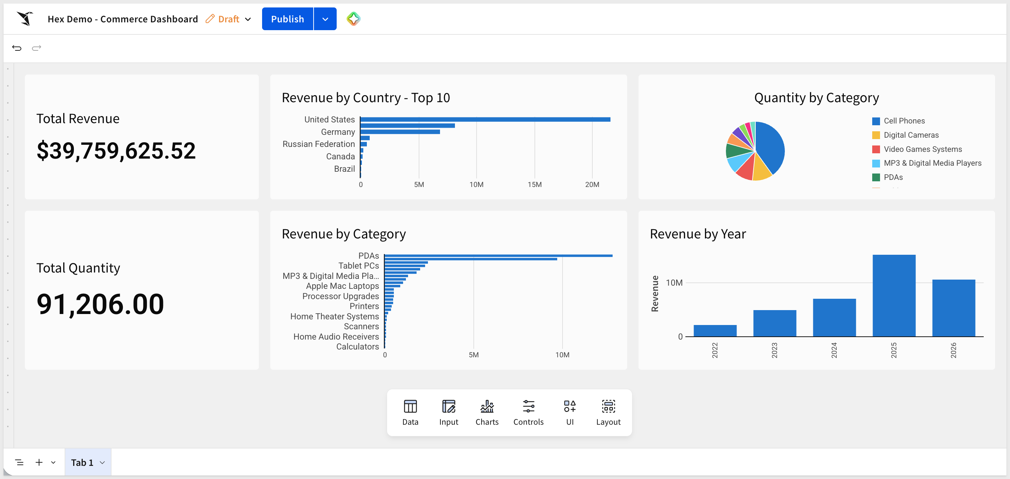Click the Cell Phones legend swatch
Screen dimensions: 1010x479
tap(875, 121)
